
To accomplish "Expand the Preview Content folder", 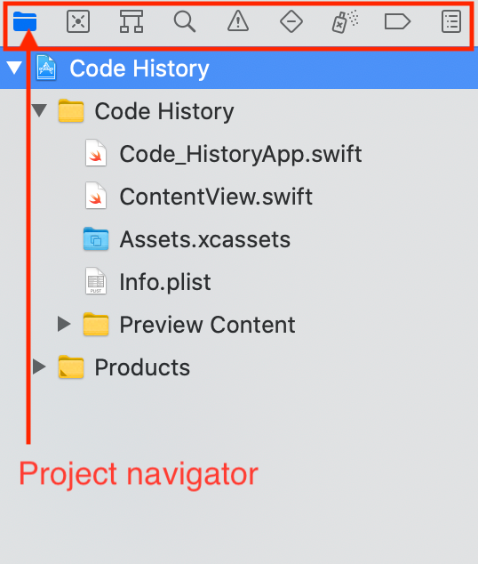I will click(64, 324).
